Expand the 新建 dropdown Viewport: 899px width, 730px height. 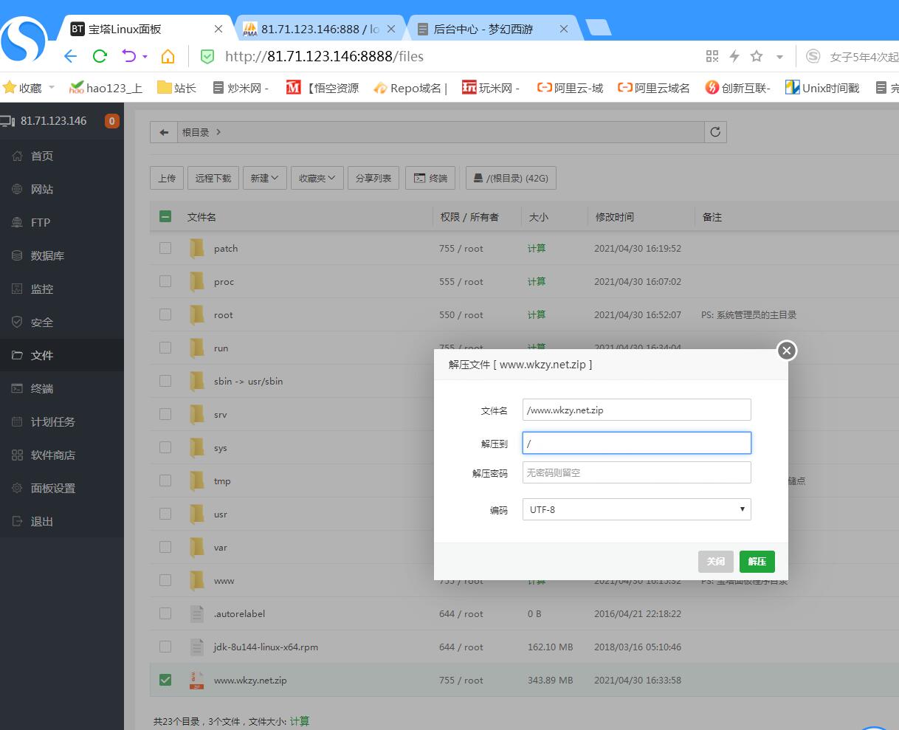click(x=264, y=178)
